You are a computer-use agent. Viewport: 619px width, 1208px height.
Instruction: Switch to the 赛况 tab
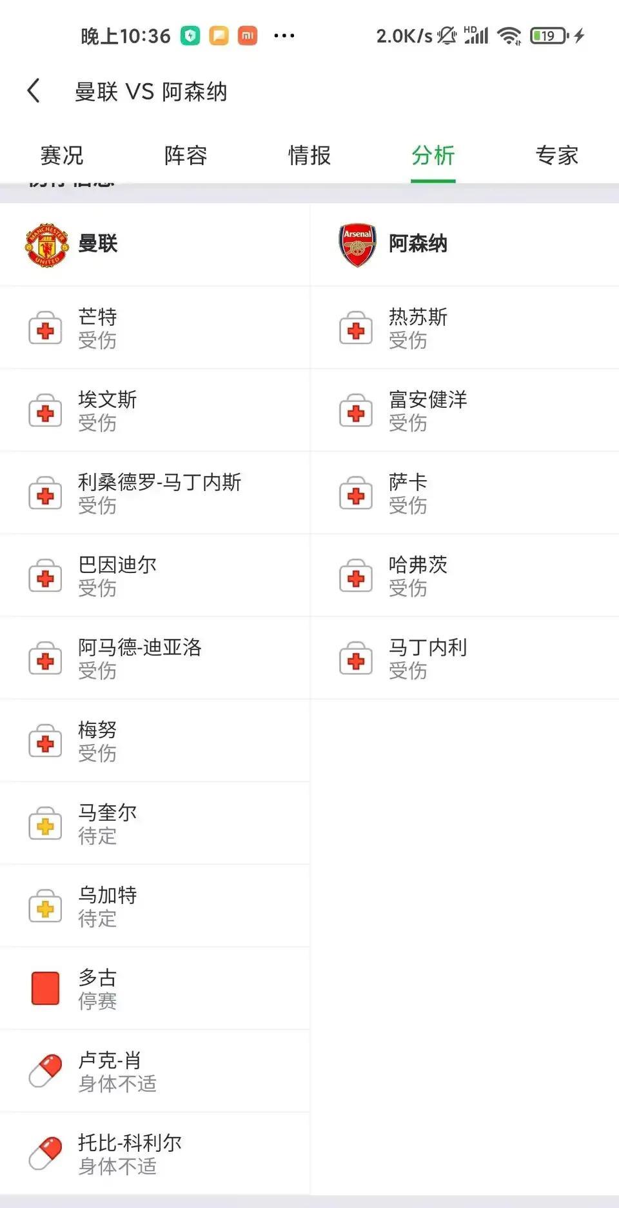point(62,156)
